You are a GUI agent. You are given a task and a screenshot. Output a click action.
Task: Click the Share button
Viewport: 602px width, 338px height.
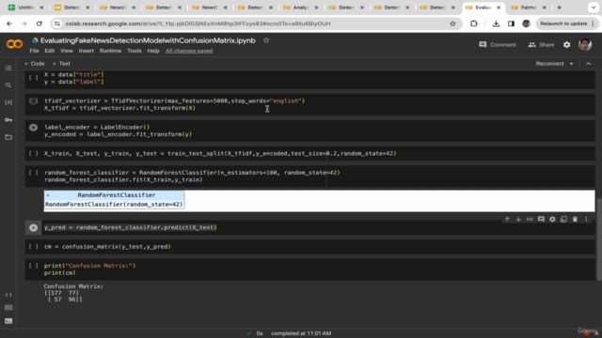tap(541, 45)
